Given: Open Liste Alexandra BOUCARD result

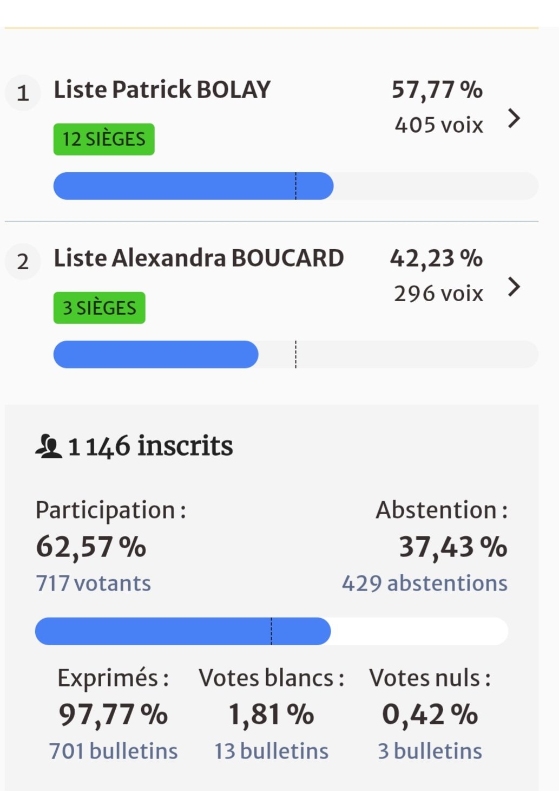Looking at the screenshot, I should tap(199, 258).
